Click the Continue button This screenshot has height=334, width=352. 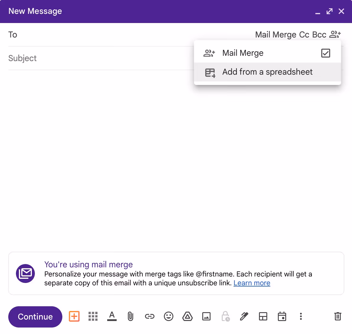[35, 317]
